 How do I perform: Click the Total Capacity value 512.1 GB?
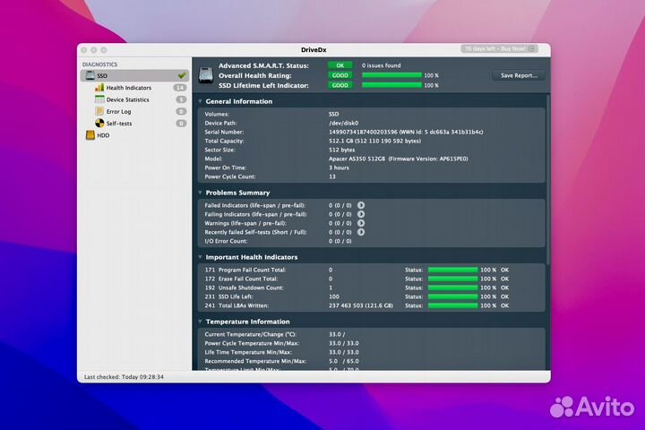374,142
